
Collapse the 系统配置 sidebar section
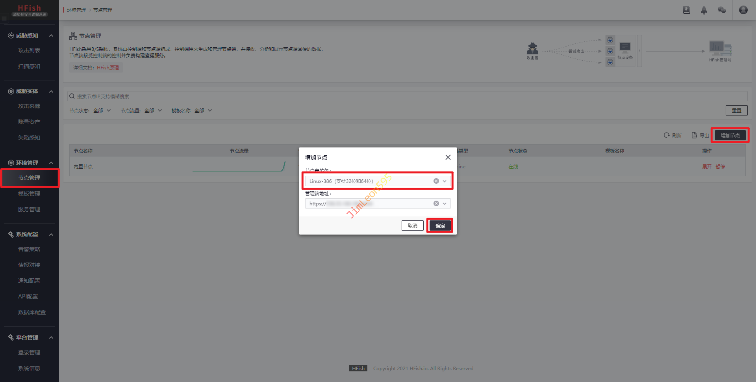pyautogui.click(x=51, y=235)
